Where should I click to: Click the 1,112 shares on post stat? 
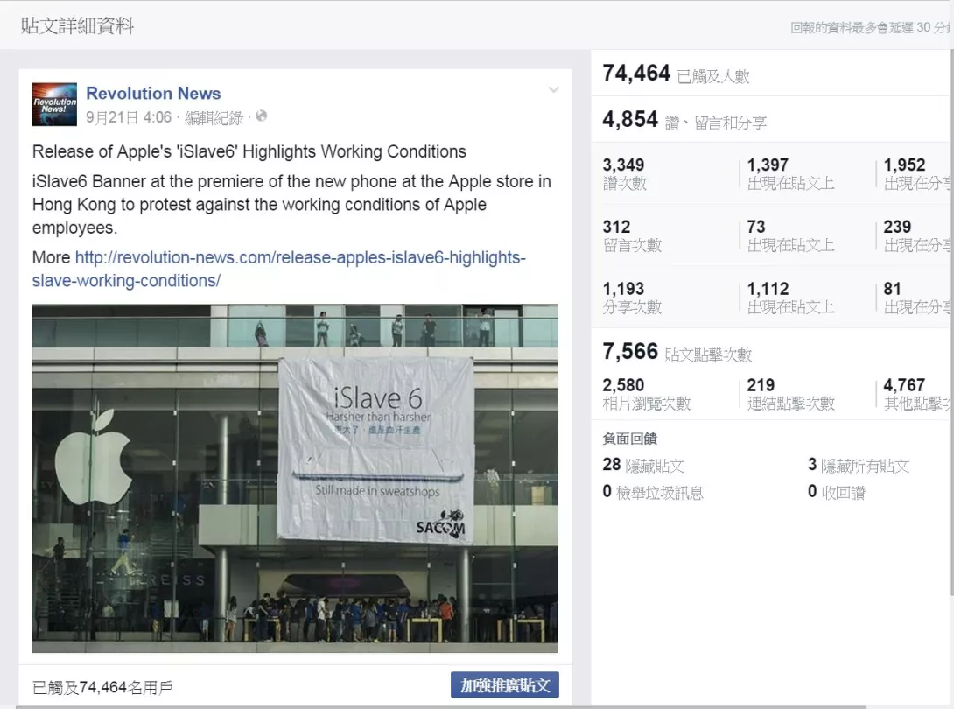(x=791, y=298)
